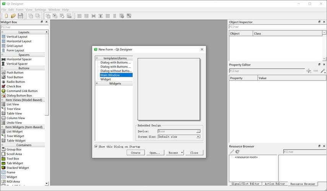Select Main Window template
The image size is (327, 191).
tap(116, 75)
